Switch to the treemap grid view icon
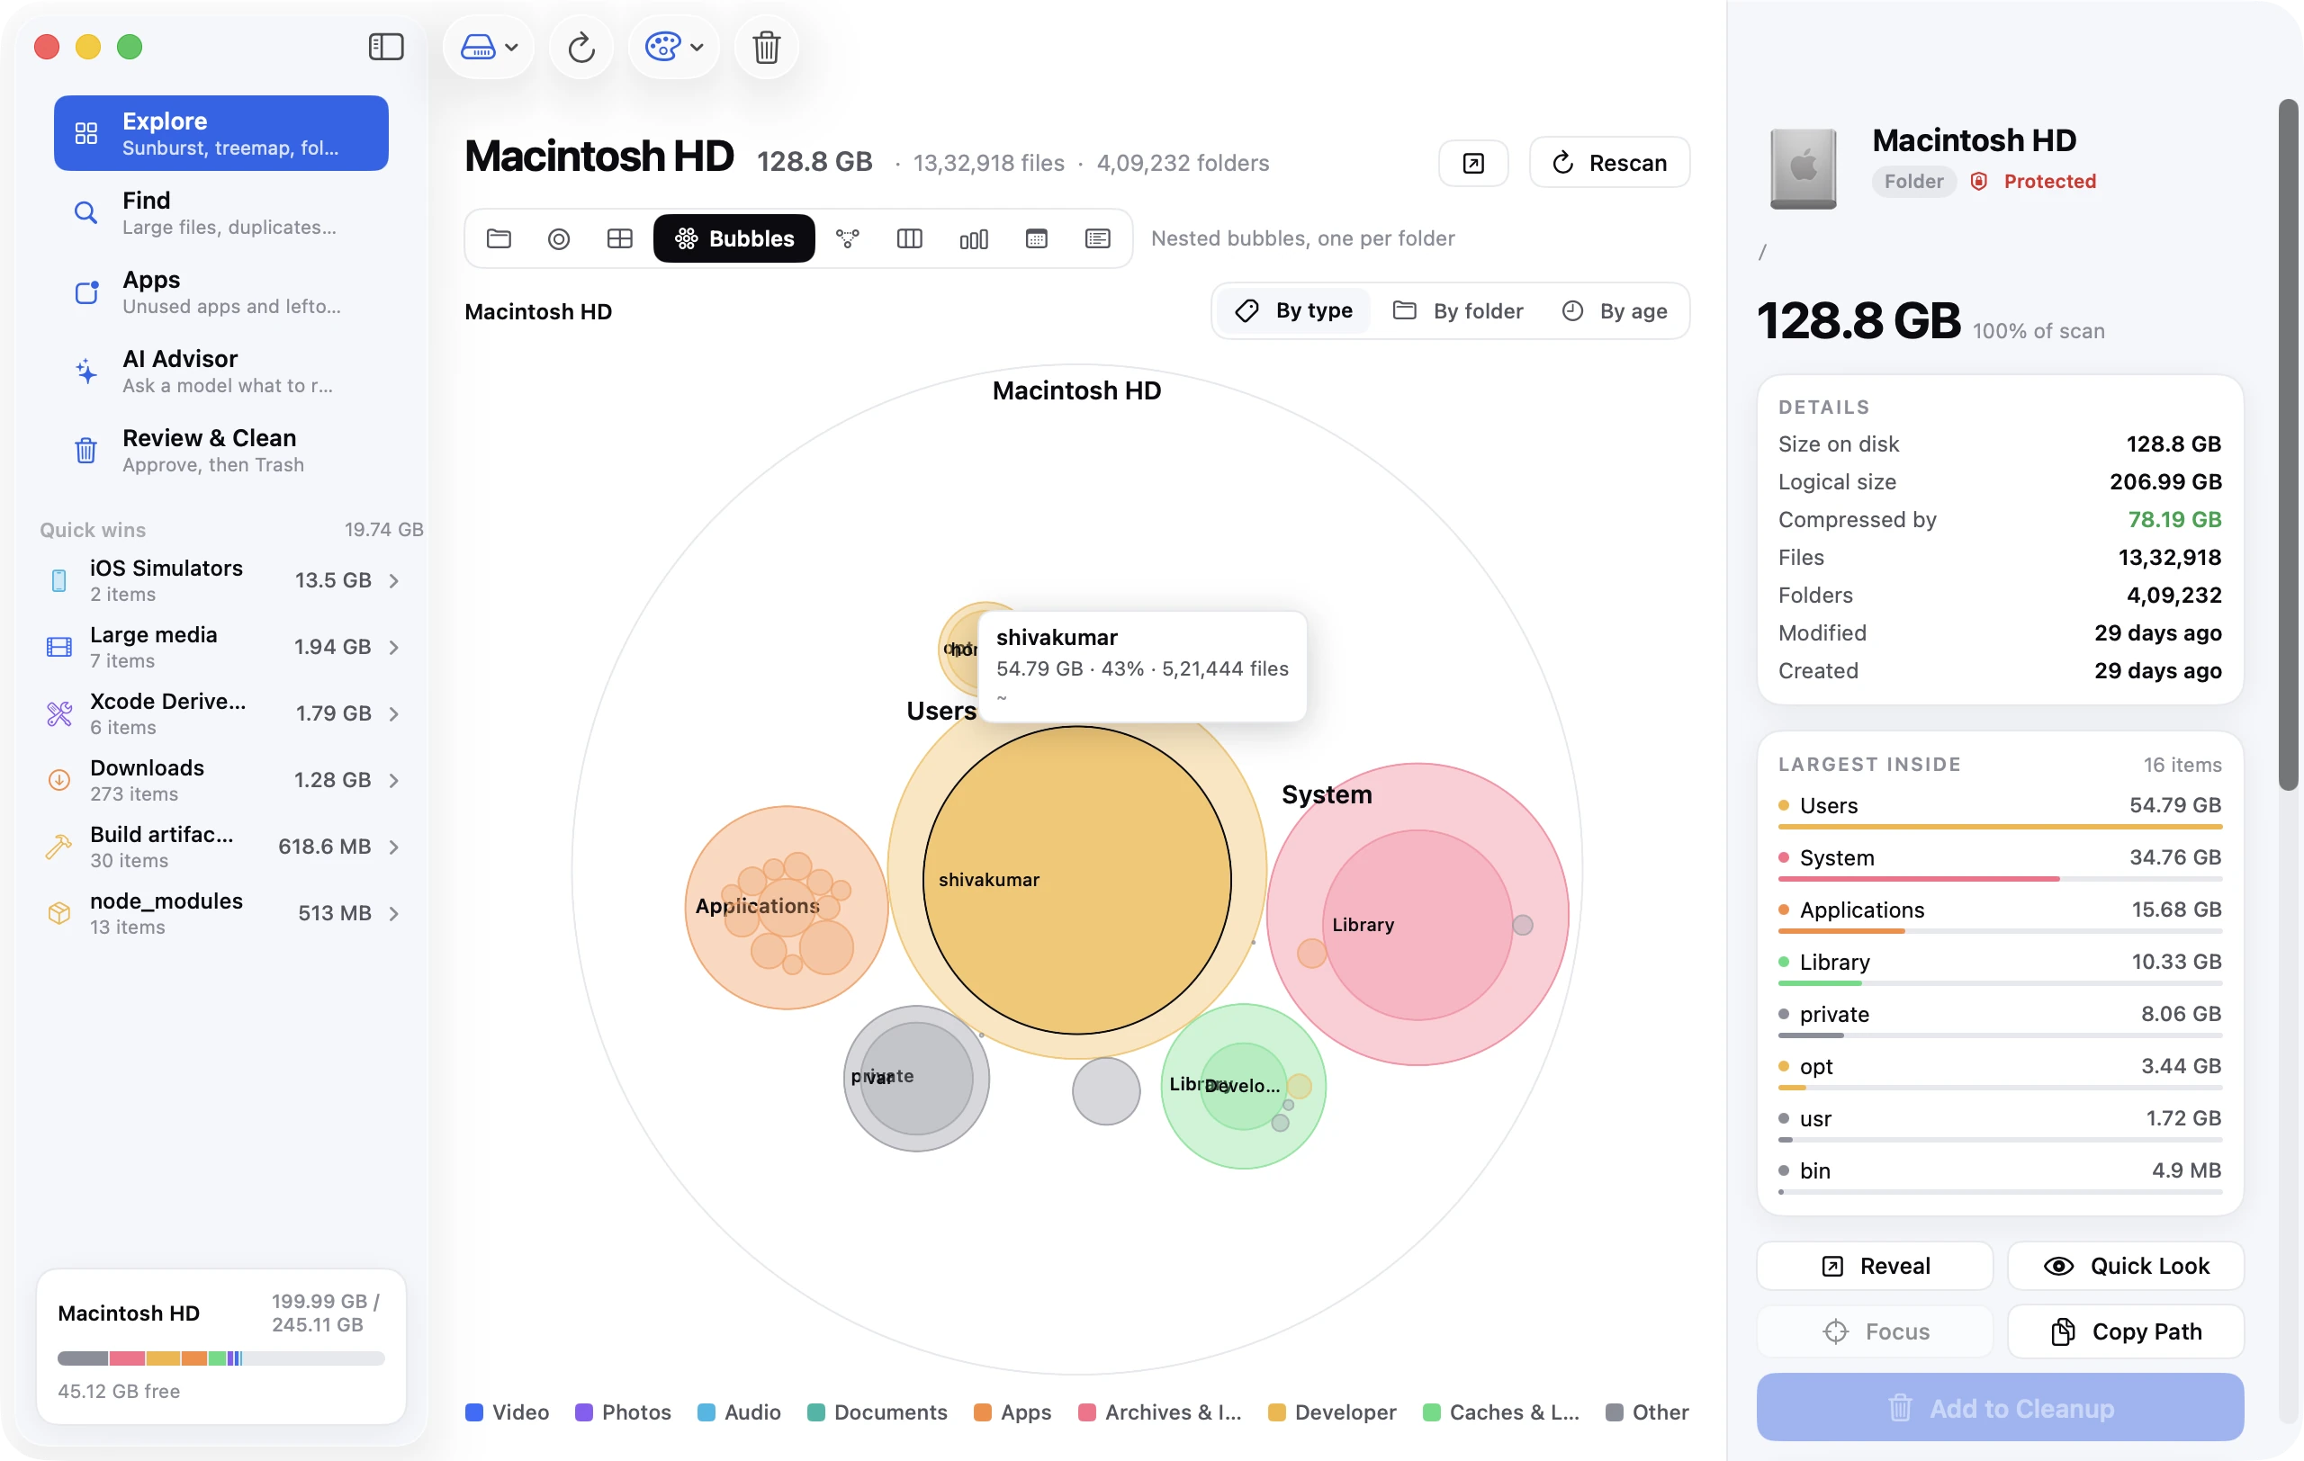This screenshot has height=1461, width=2304. tap(620, 238)
